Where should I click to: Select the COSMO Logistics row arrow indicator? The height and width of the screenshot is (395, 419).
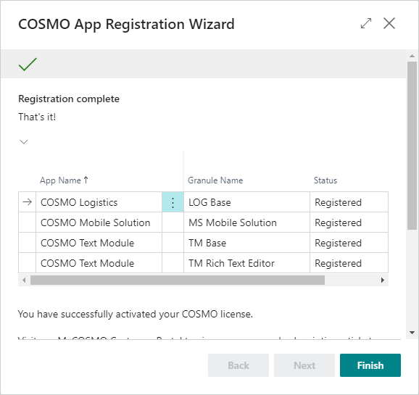(28, 202)
